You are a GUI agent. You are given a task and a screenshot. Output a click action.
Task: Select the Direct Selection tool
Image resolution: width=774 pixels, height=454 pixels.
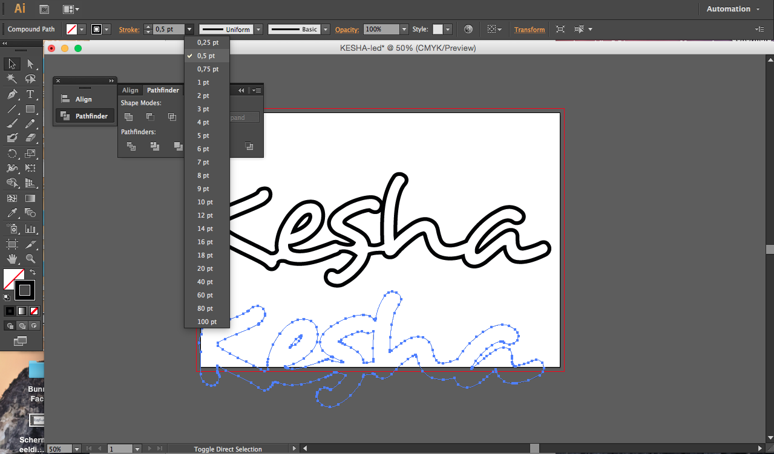(30, 64)
